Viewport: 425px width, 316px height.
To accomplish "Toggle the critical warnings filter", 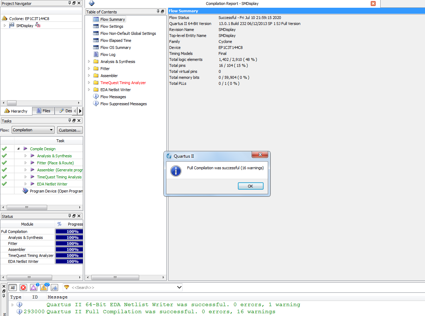I will tap(34, 287).
